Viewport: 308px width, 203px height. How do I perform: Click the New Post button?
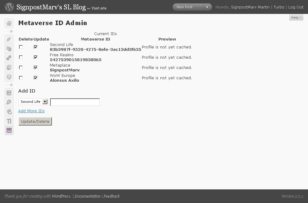tap(188, 7)
